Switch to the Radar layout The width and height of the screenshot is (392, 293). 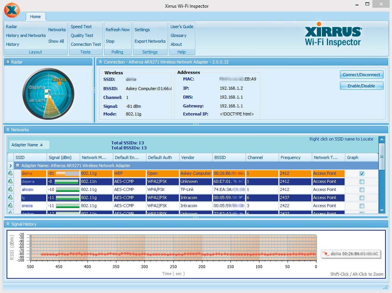12,27
